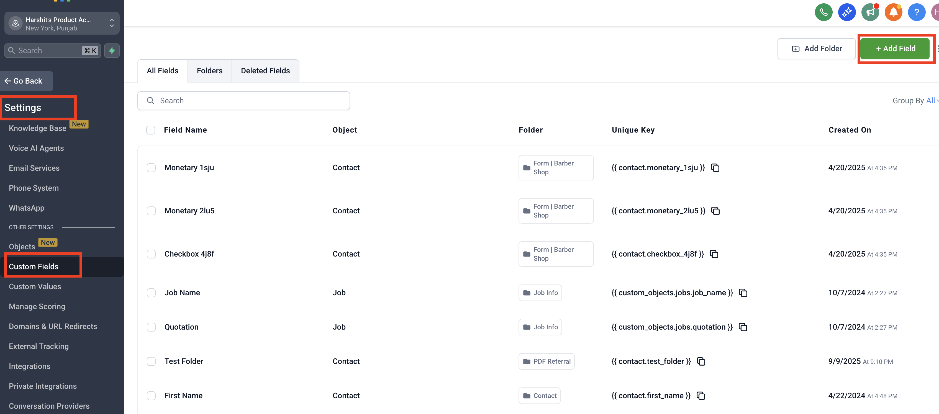Select the Job Name row checkbox
The width and height of the screenshot is (939, 414).
coord(151,293)
